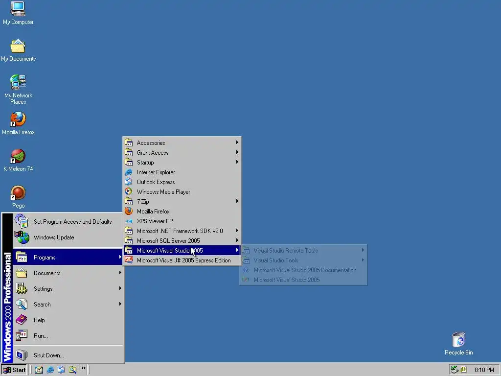Launch Internet Explorer from quick launch bar

click(50, 370)
